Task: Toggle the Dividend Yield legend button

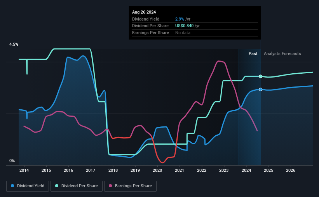Action: point(28,186)
